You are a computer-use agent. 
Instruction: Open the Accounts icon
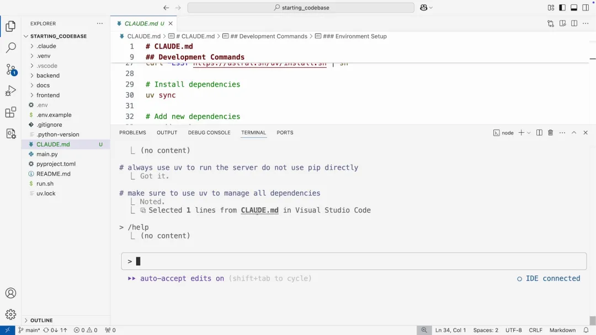[10, 293]
